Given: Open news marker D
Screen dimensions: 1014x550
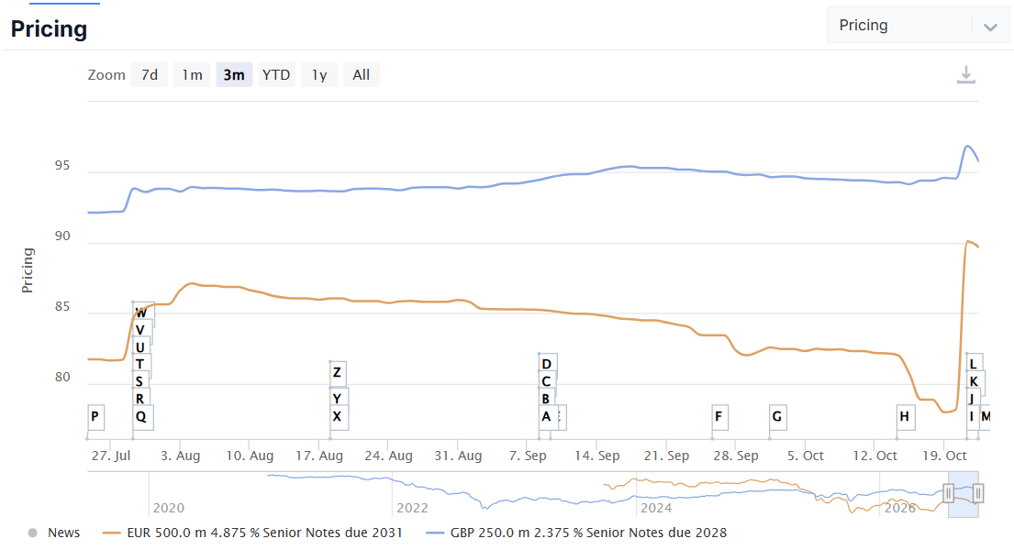Looking at the screenshot, I should (546, 365).
